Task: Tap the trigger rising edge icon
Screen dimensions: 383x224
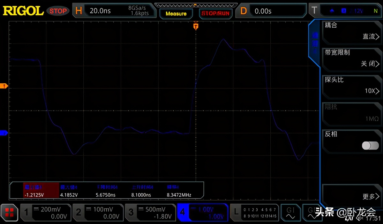Action: pyautogui.click(x=332, y=11)
